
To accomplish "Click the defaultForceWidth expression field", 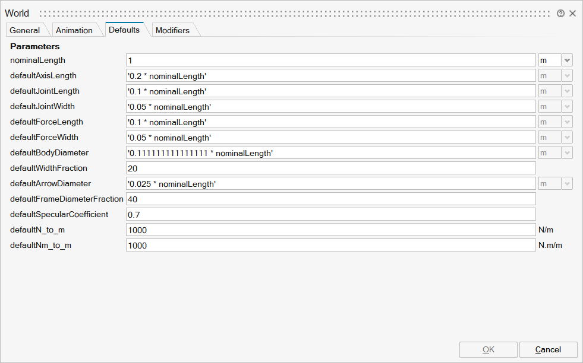I will pyautogui.click(x=331, y=138).
